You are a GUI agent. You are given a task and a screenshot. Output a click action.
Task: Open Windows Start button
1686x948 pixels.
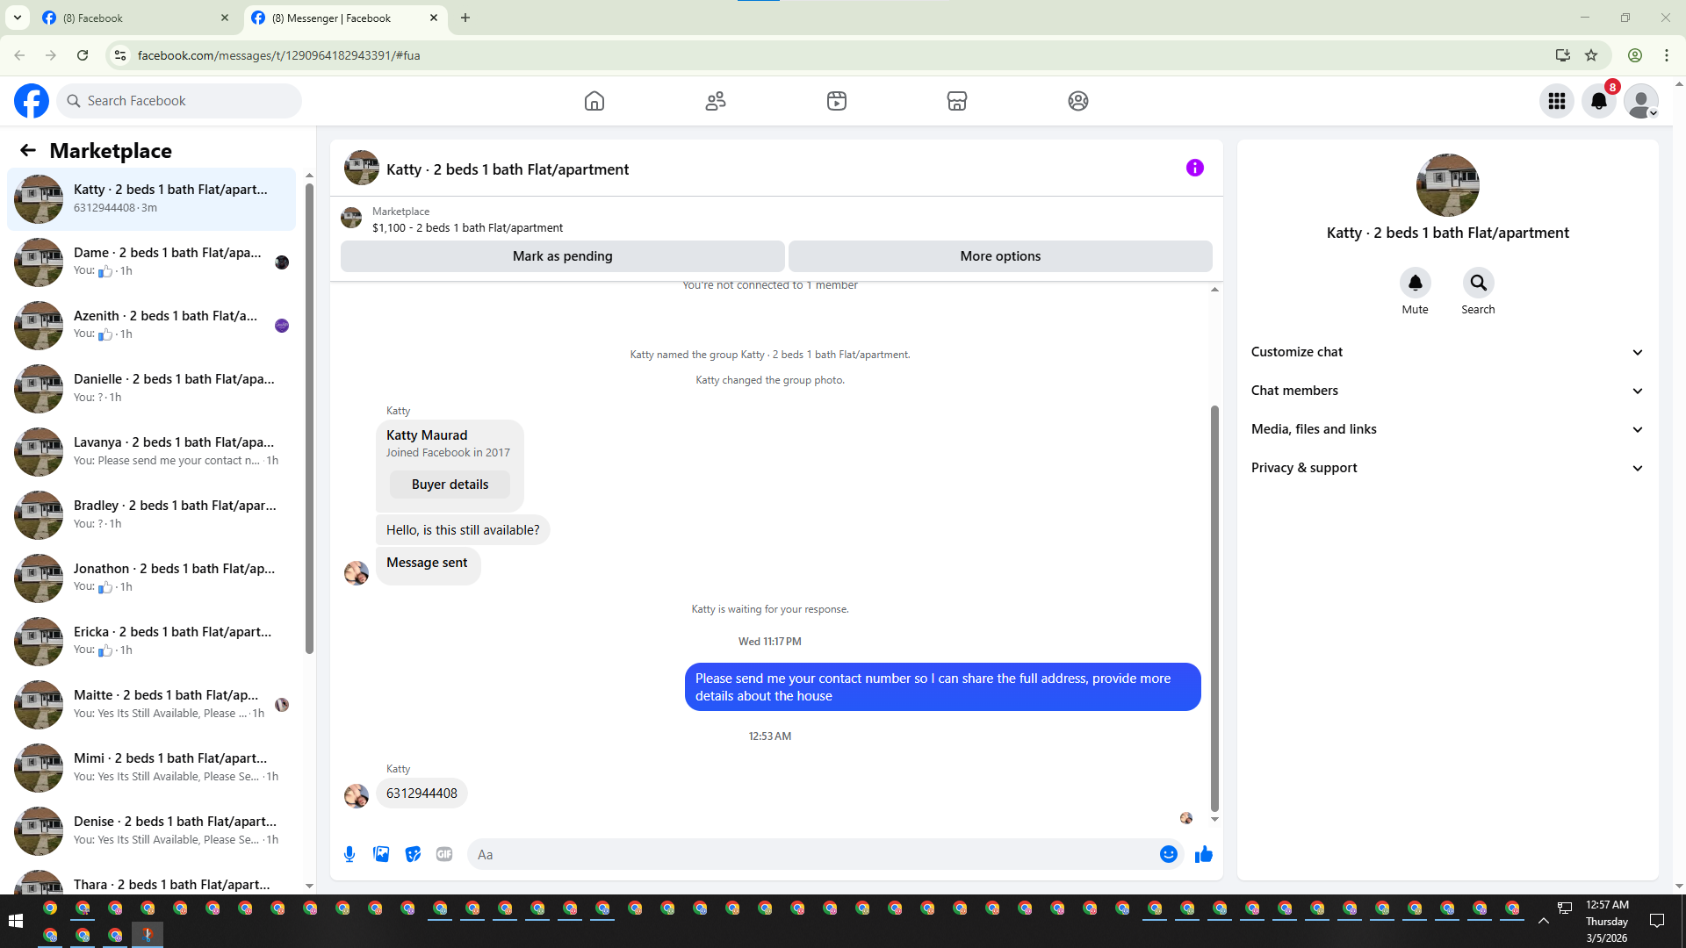pos(15,921)
